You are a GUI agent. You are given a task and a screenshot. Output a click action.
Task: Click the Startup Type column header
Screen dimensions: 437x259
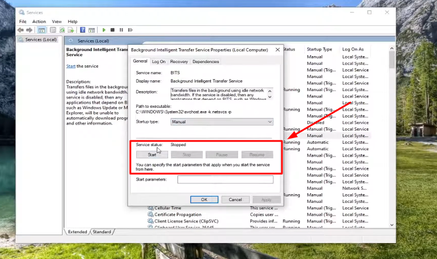coord(319,49)
